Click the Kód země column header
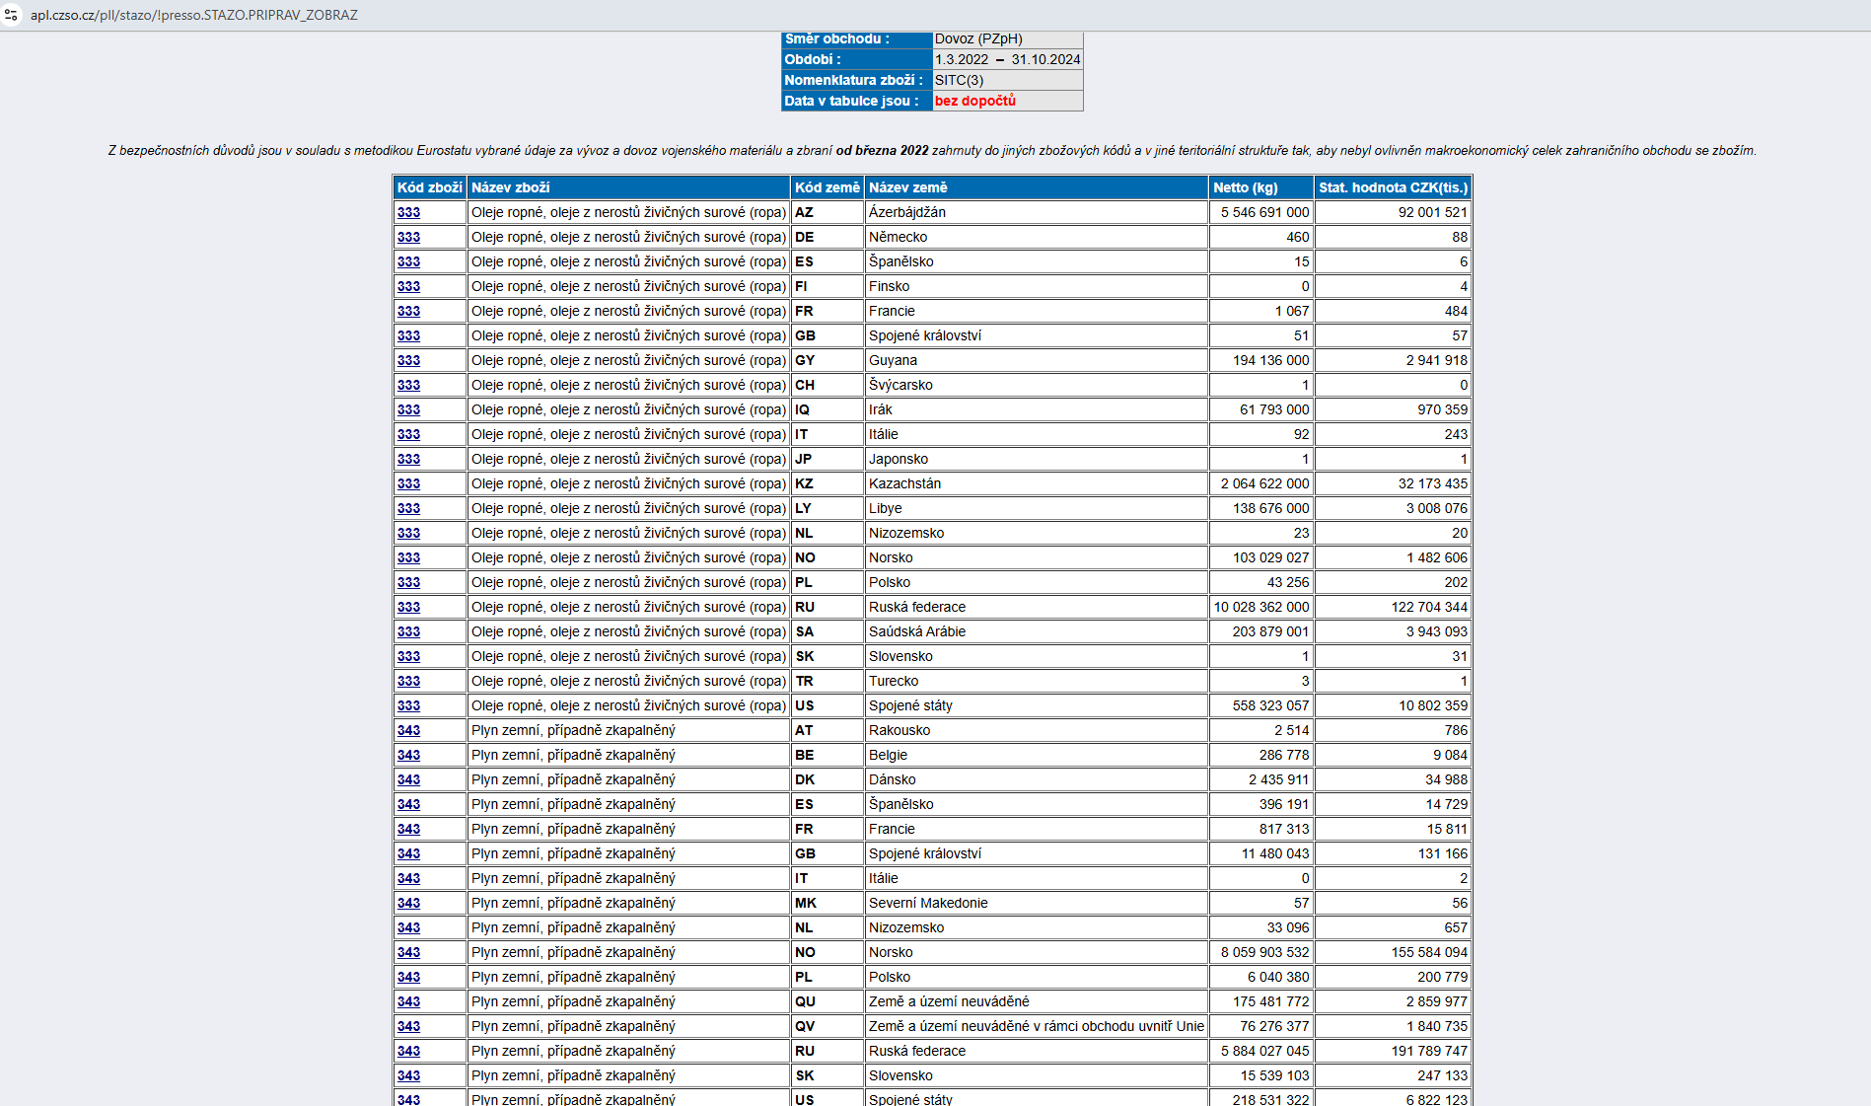1871x1106 pixels. pyautogui.click(x=828, y=187)
